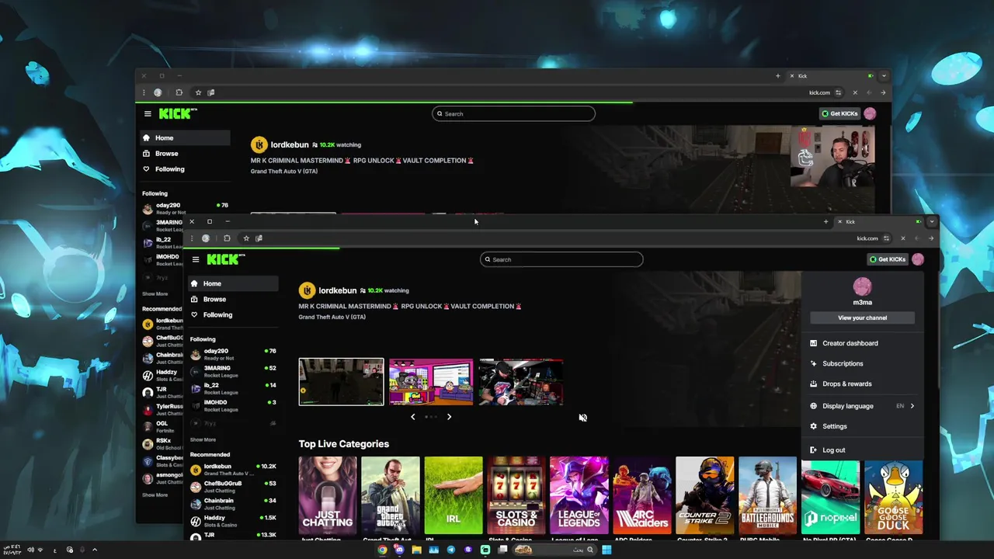Open ChefBuGGruB in front Recommended list

pos(232,487)
